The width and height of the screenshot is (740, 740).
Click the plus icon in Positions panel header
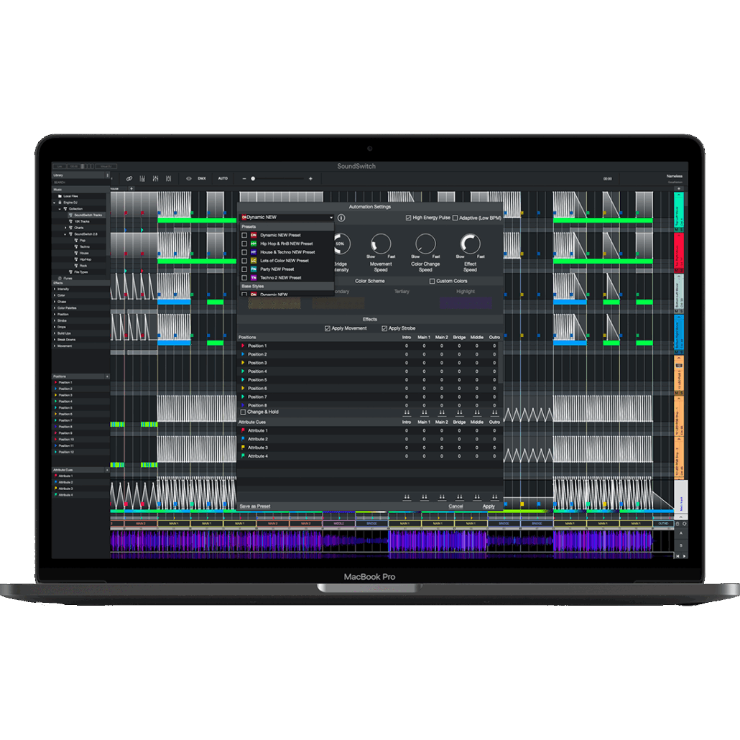coord(107,376)
